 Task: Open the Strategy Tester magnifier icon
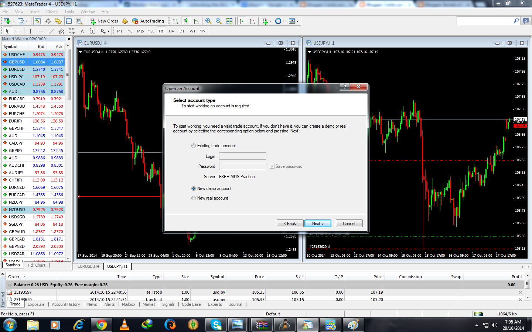[x=79, y=21]
